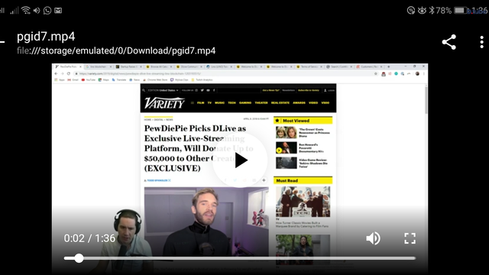
Task: Tap the Wi-Fi status bar icon
Action: [26, 10]
